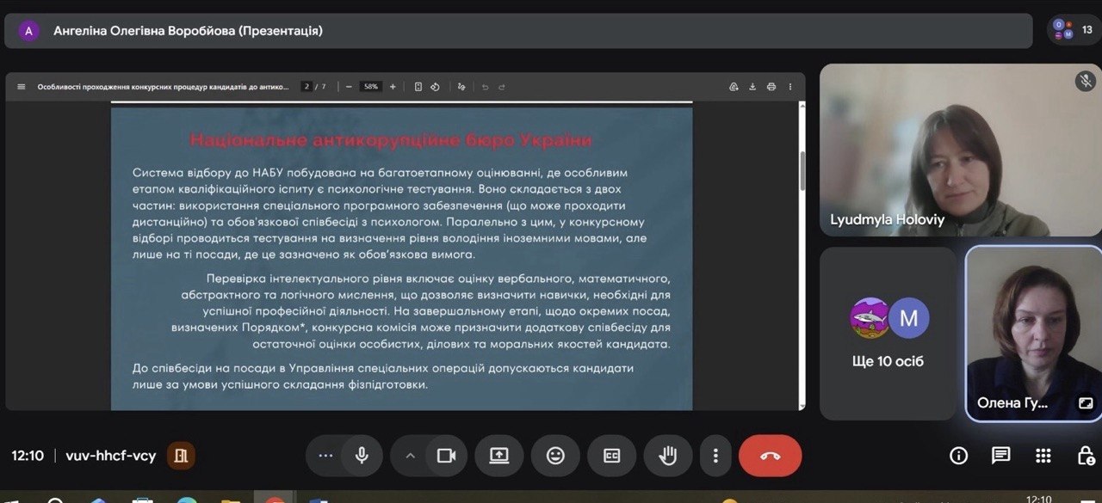Image resolution: width=1102 pixels, height=503 pixels.
Task: Select Олена Гу... video tile
Action: point(1034,334)
